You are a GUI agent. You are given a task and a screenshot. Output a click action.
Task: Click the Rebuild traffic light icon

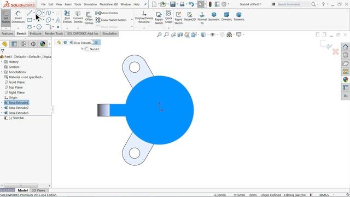click(x=210, y=4)
